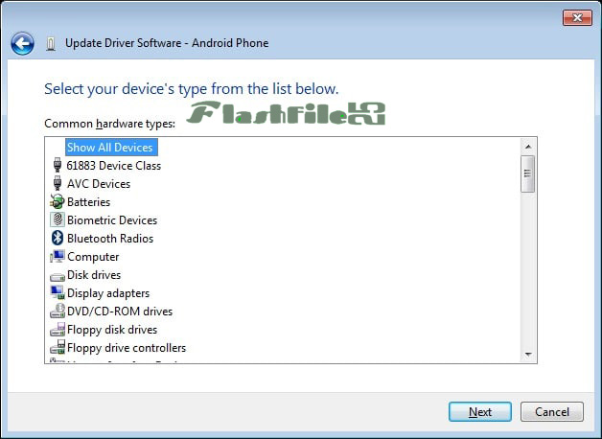Screen dimensions: 602x439
Task: Go back with the blue arrow button
Action: tap(22, 43)
